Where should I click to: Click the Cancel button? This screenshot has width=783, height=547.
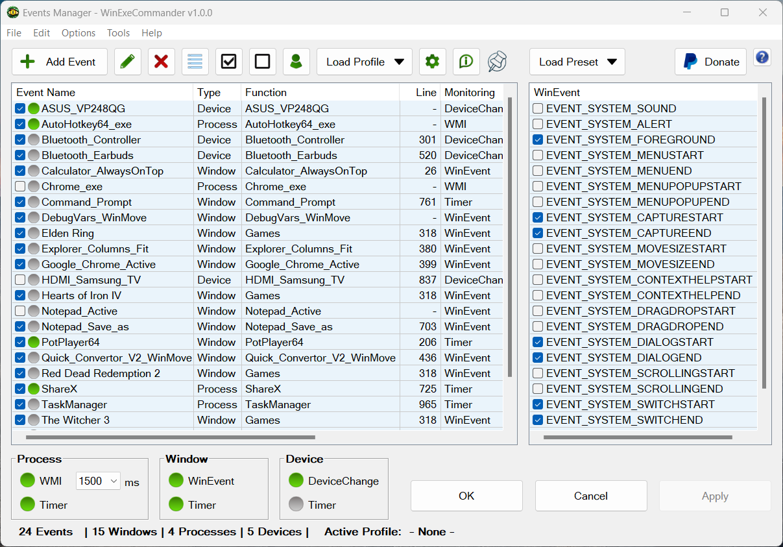pos(591,496)
